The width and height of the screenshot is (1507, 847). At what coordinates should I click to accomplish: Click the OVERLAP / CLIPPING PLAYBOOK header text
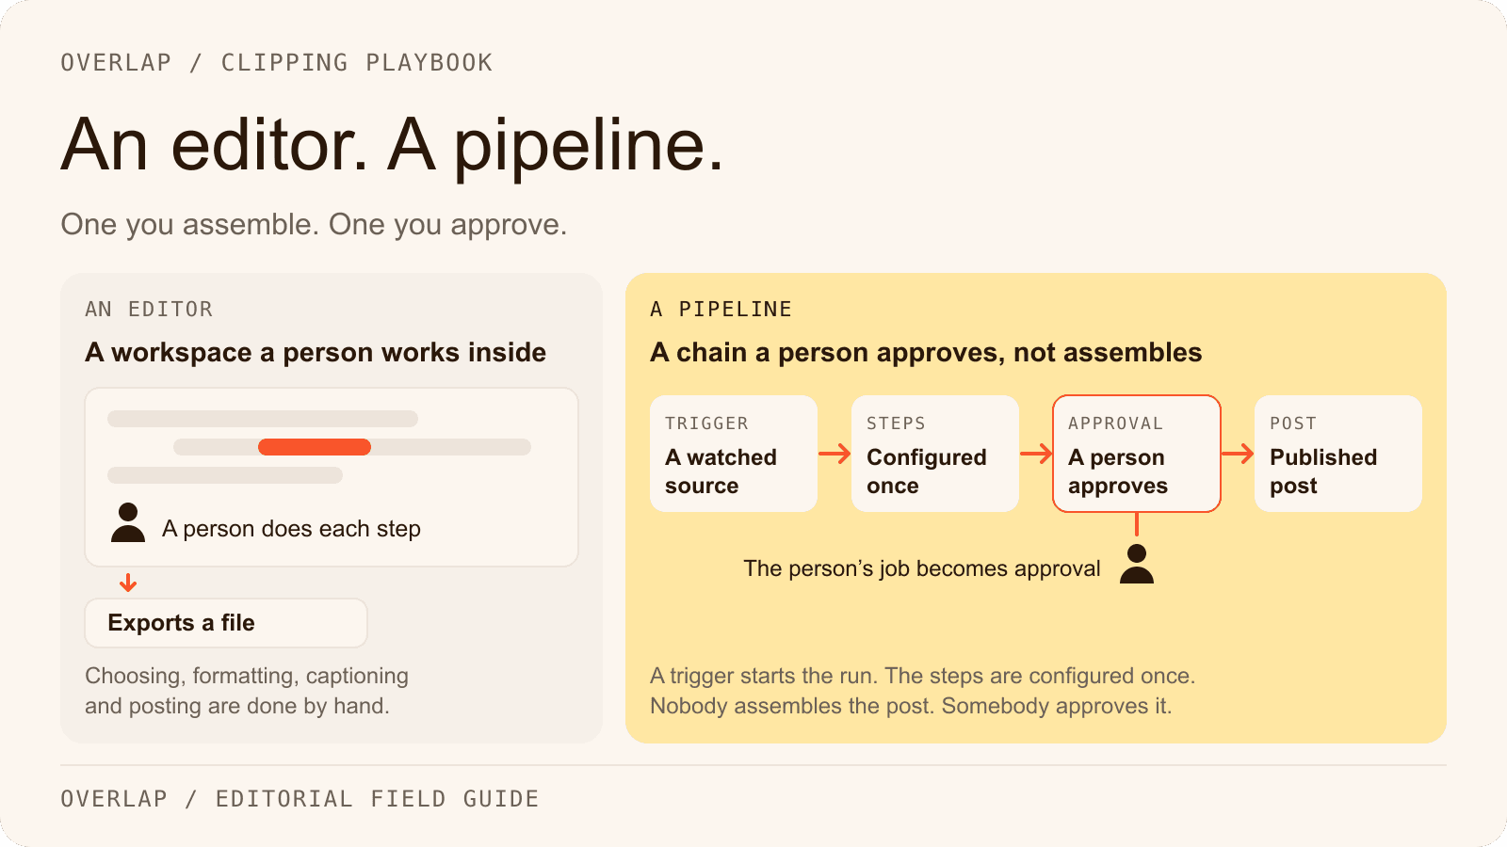click(x=277, y=63)
